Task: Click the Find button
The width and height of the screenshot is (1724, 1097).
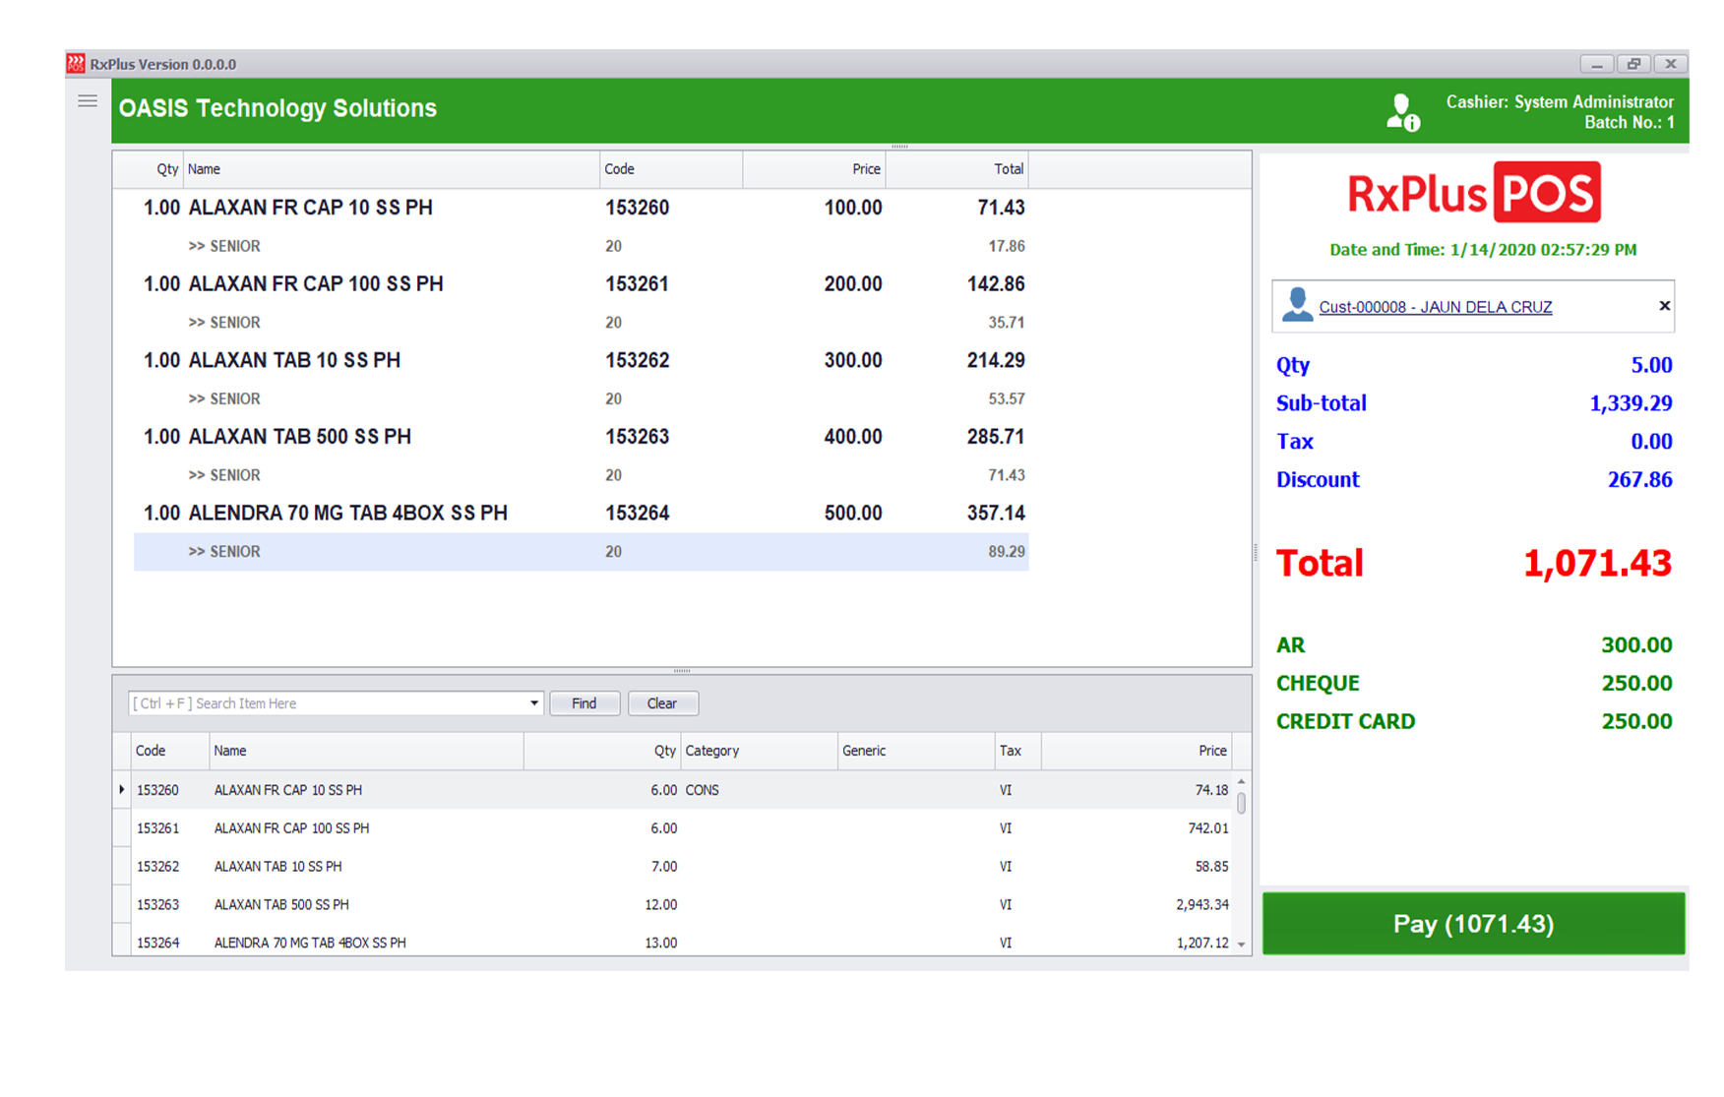Action: [x=584, y=703]
